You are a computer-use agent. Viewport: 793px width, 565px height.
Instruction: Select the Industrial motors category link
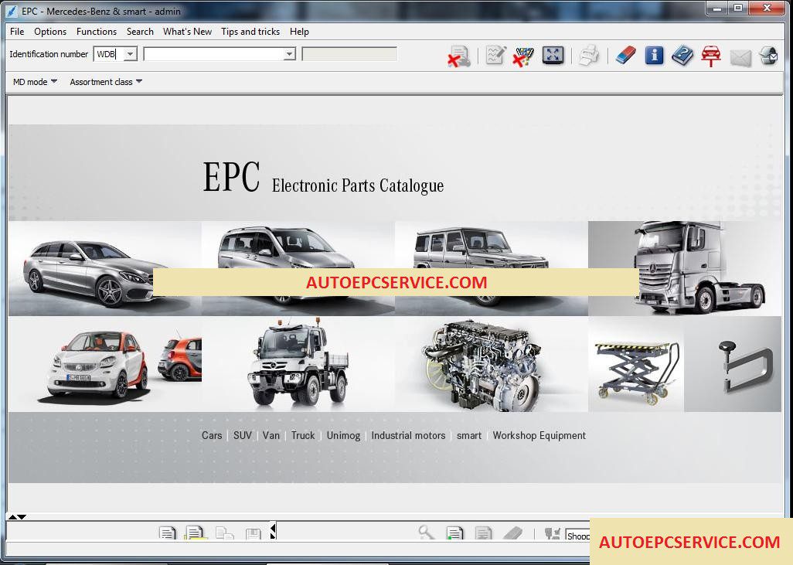pos(408,435)
